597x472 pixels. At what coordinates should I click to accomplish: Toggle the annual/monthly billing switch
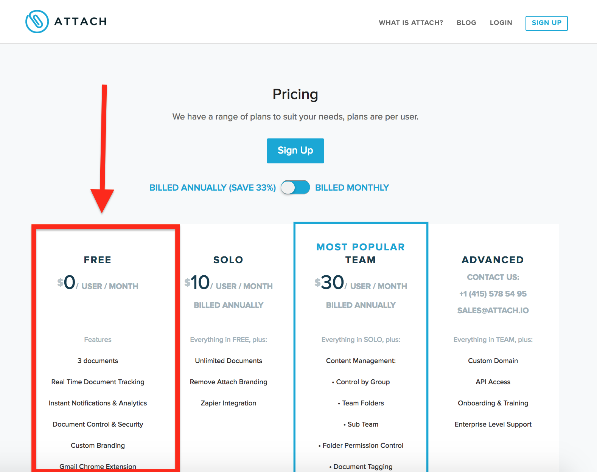tap(295, 187)
